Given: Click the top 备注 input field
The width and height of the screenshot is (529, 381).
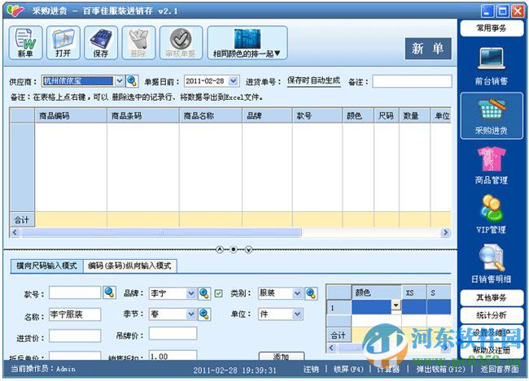Looking at the screenshot, I should (412, 81).
